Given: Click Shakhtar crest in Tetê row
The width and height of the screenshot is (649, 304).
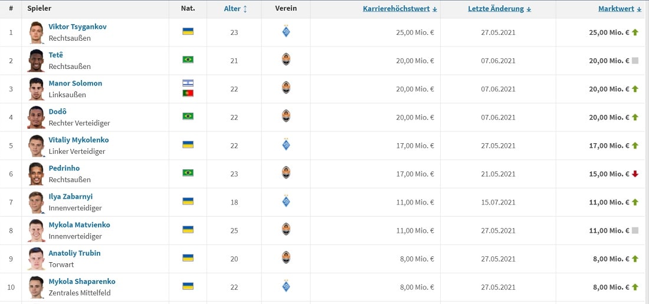Looking at the screenshot, I should coord(286,60).
